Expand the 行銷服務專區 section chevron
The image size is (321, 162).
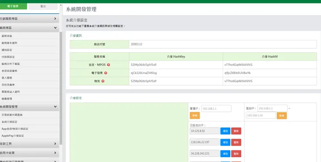tap(55, 19)
